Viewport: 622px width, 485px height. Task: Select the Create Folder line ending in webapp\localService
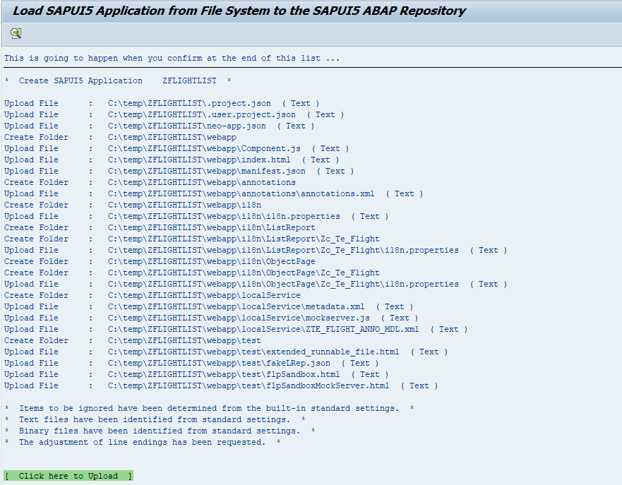coord(152,295)
